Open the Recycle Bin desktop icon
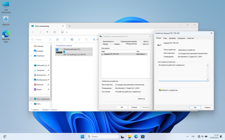The image size is (225, 140). coord(6,19)
